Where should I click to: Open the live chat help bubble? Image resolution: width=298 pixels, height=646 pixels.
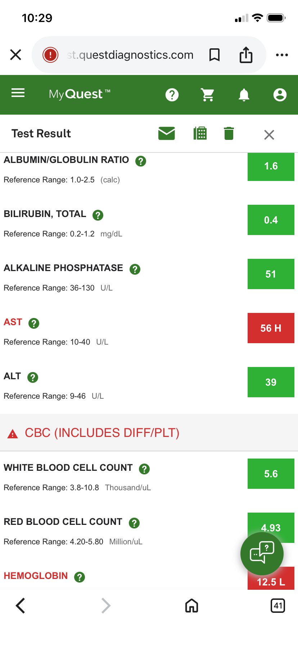point(262,553)
